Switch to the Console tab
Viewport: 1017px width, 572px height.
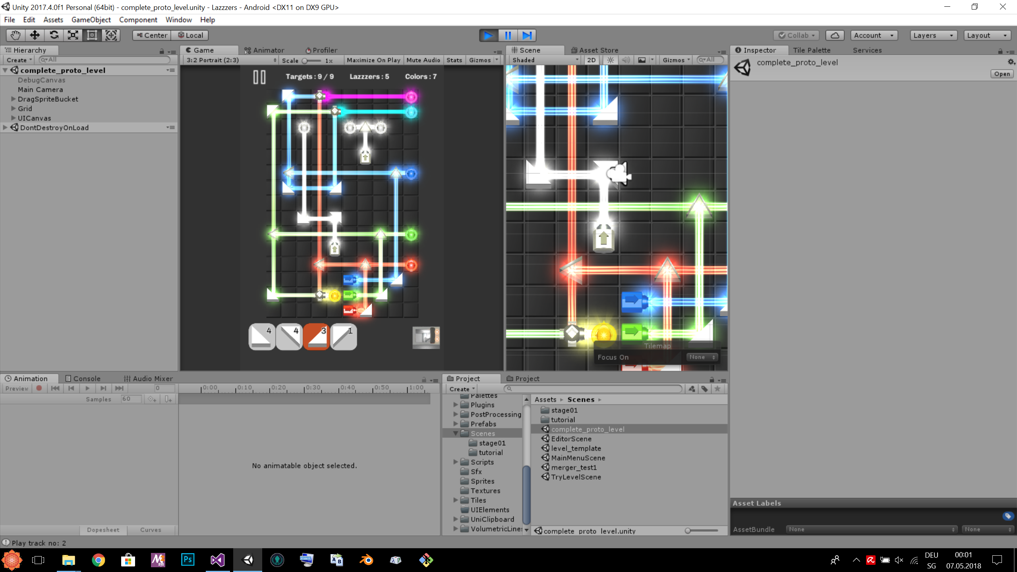click(83, 379)
